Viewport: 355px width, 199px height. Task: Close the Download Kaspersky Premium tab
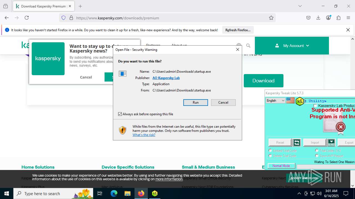click(70, 6)
